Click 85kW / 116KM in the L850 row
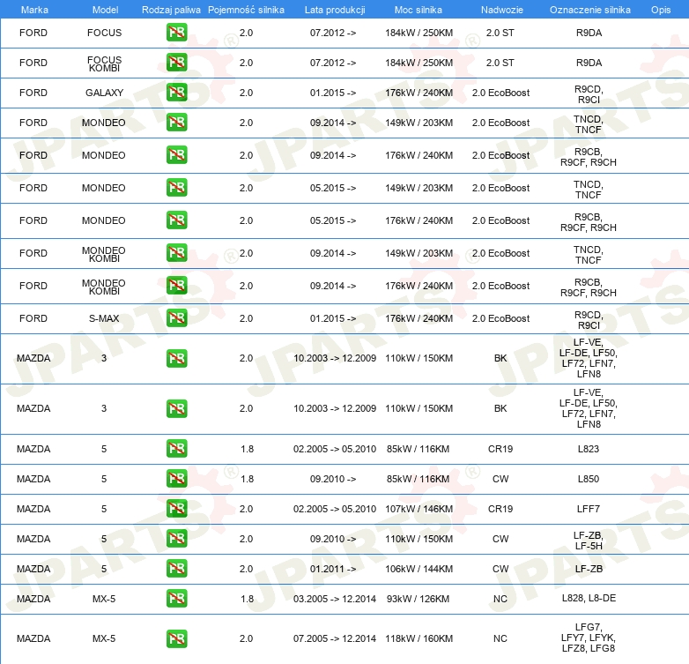 (x=418, y=479)
